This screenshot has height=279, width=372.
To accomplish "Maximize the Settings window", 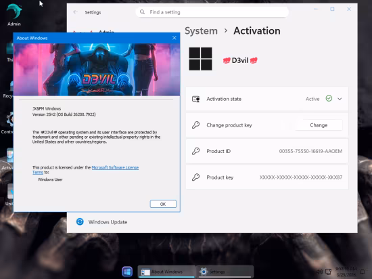I will pyautogui.click(x=332, y=9).
